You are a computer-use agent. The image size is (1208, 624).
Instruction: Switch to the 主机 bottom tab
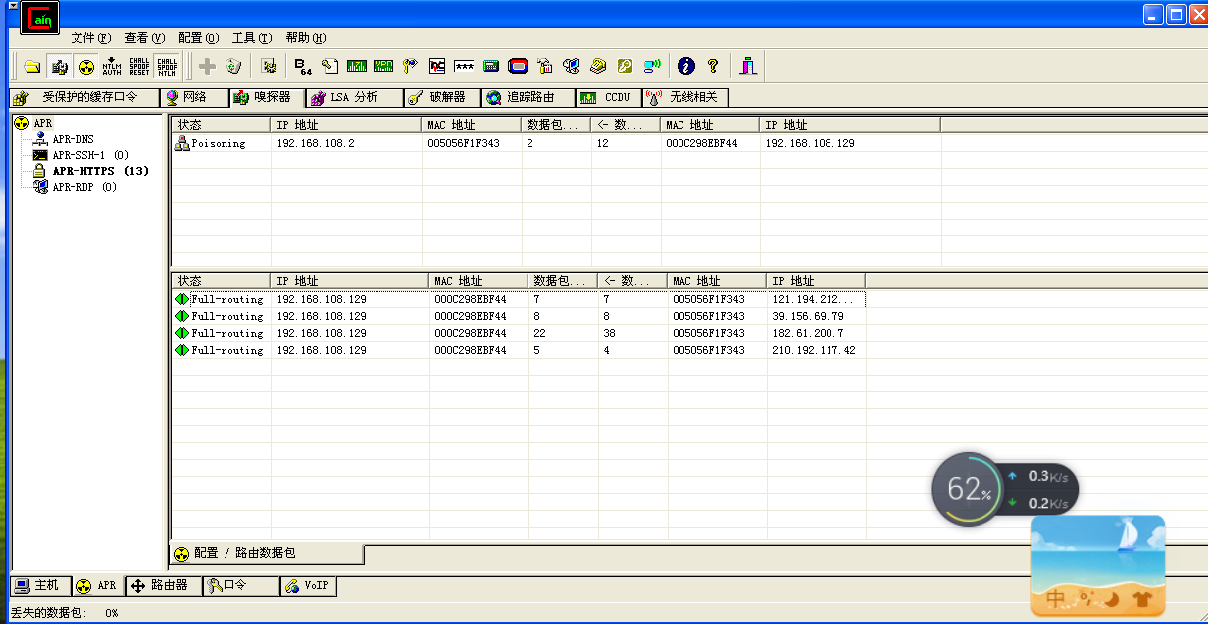pyautogui.click(x=41, y=586)
